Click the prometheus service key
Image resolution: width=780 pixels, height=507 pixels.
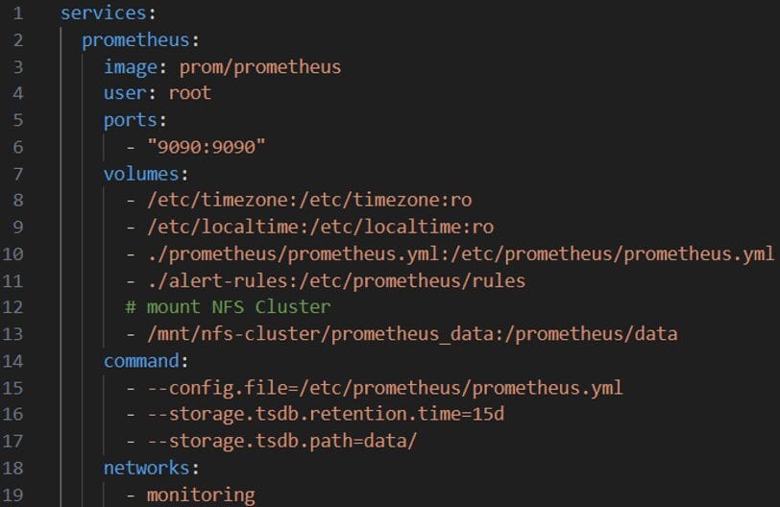click(135, 39)
